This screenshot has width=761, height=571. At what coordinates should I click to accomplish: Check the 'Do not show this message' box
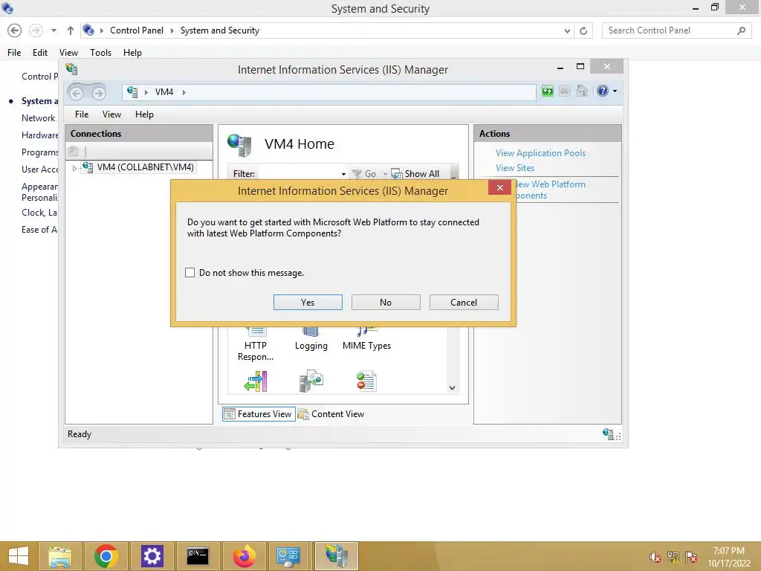point(190,272)
